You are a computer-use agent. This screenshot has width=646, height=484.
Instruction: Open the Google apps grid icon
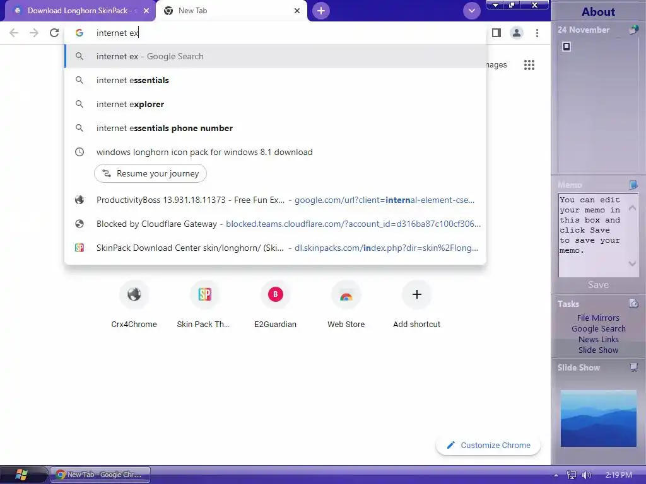pyautogui.click(x=529, y=65)
